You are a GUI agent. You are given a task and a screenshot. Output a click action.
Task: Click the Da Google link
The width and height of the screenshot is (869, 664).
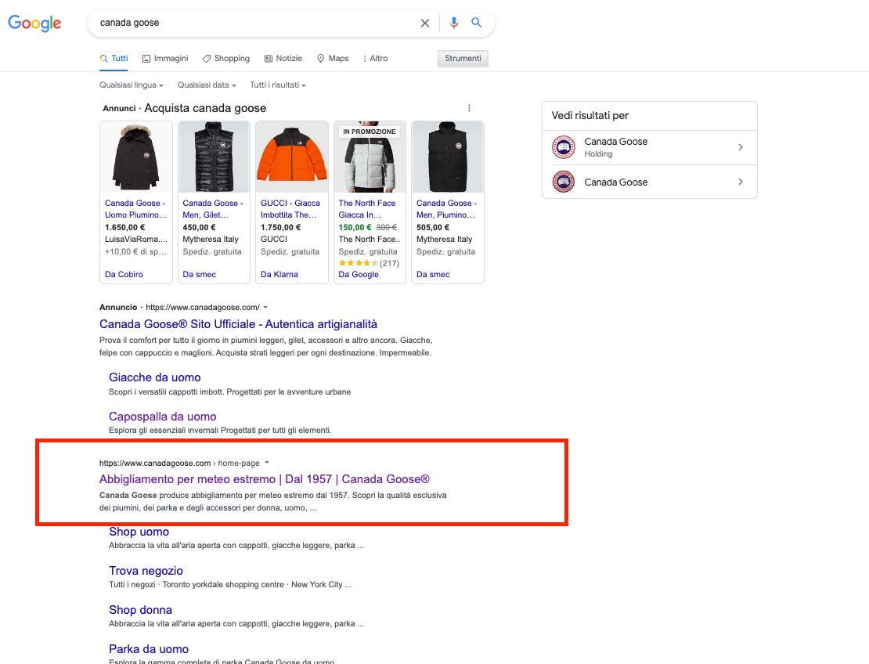[x=359, y=274]
